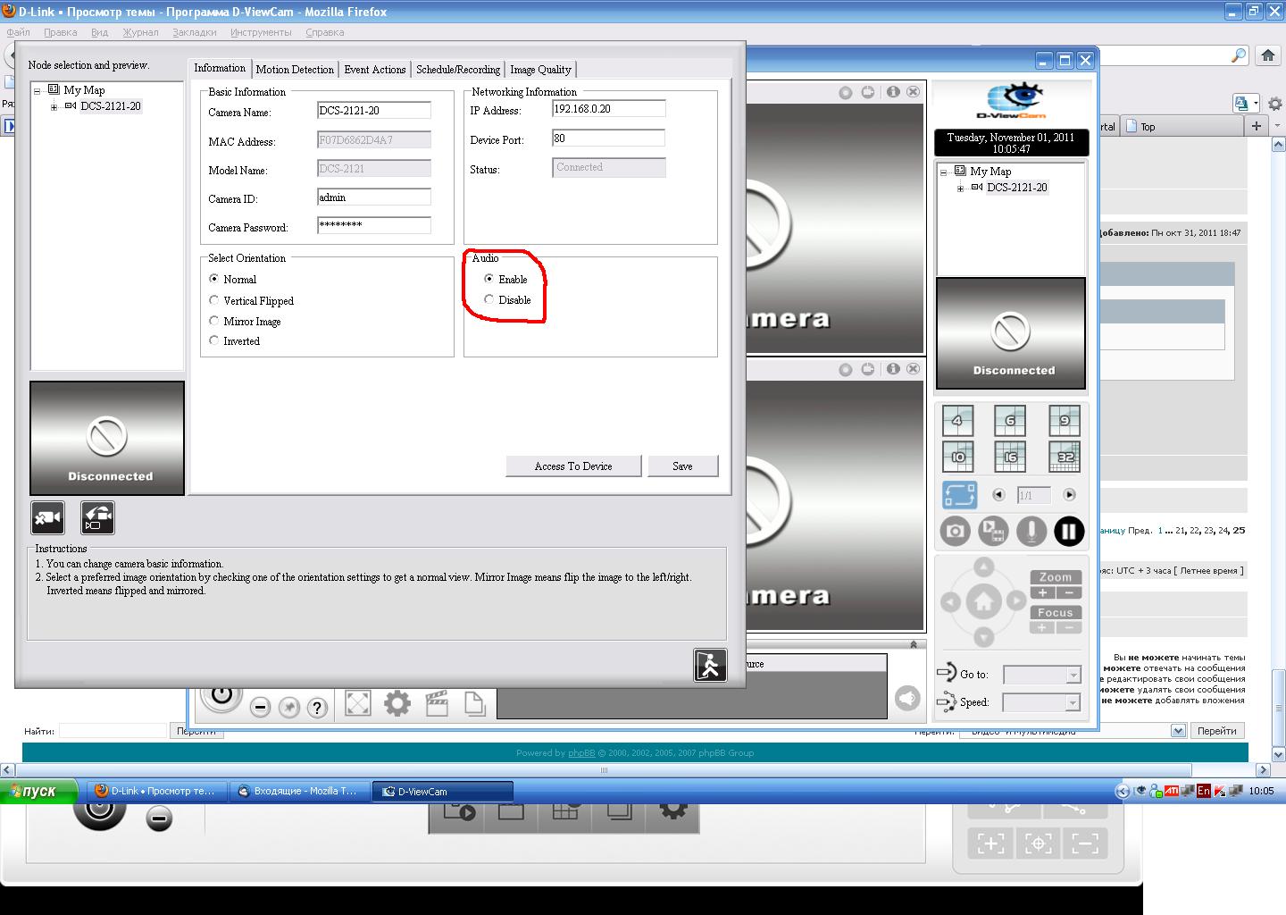Pan the camera up with PTZ arrow
The width and height of the screenshot is (1286, 915).
983,567
